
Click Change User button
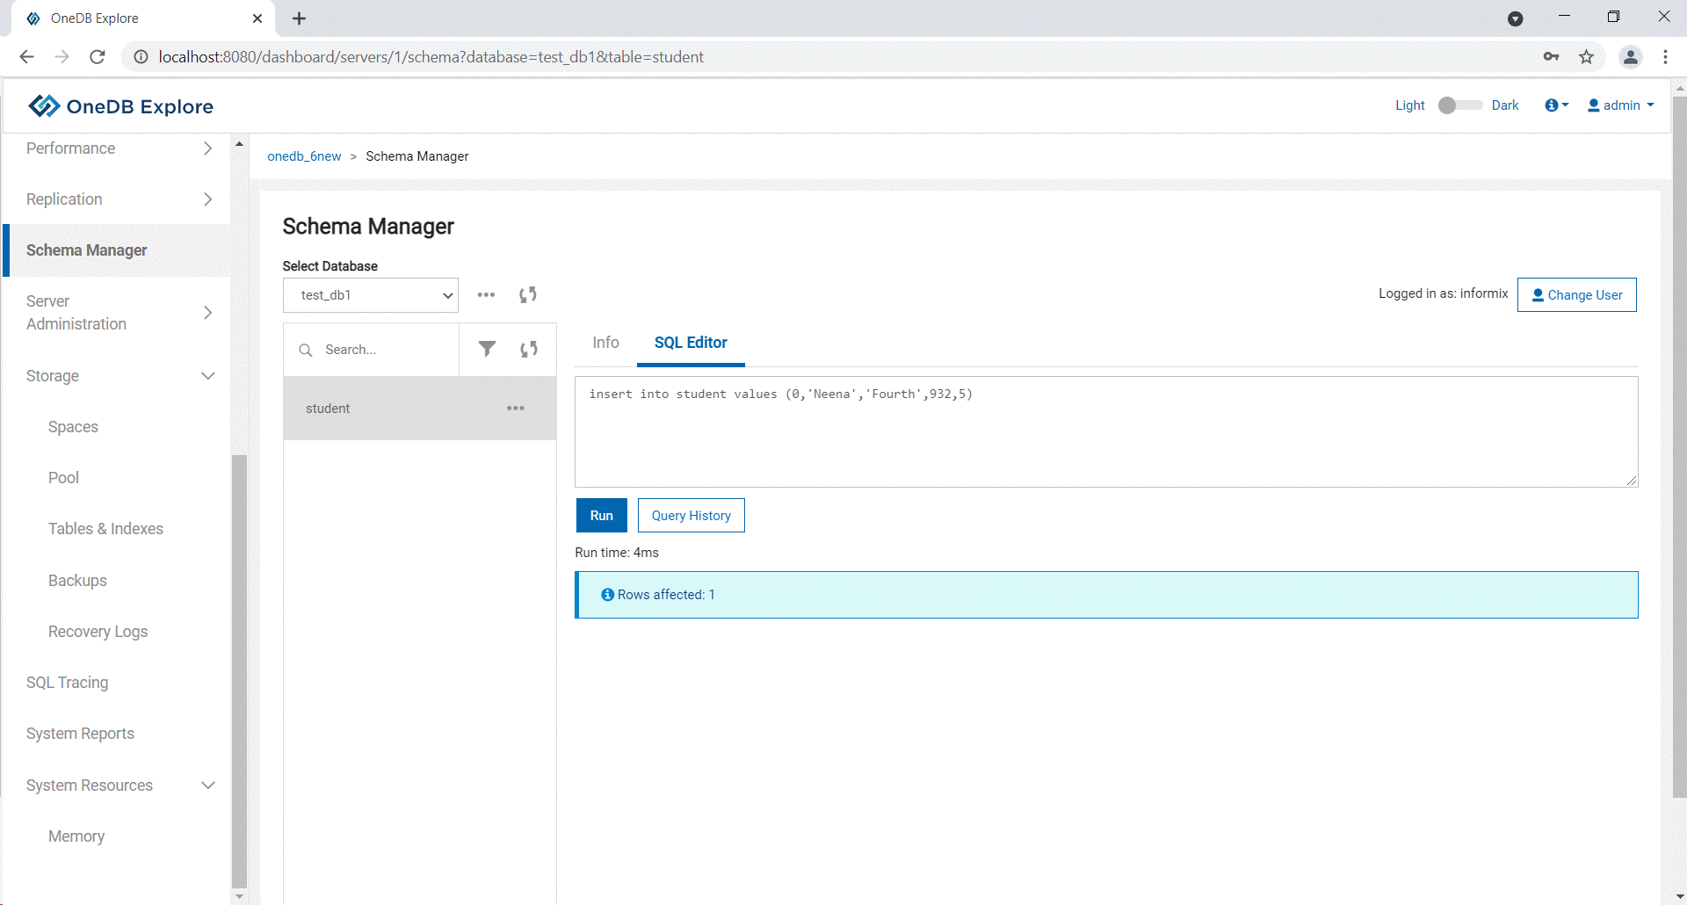point(1577,295)
